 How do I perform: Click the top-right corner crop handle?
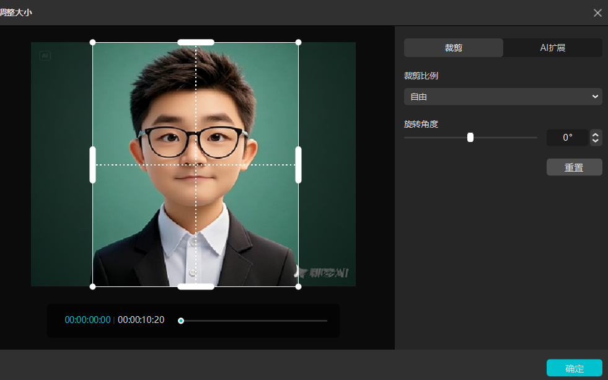(x=298, y=42)
